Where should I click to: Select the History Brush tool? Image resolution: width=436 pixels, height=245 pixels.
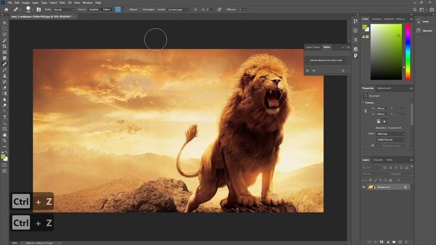click(5, 82)
